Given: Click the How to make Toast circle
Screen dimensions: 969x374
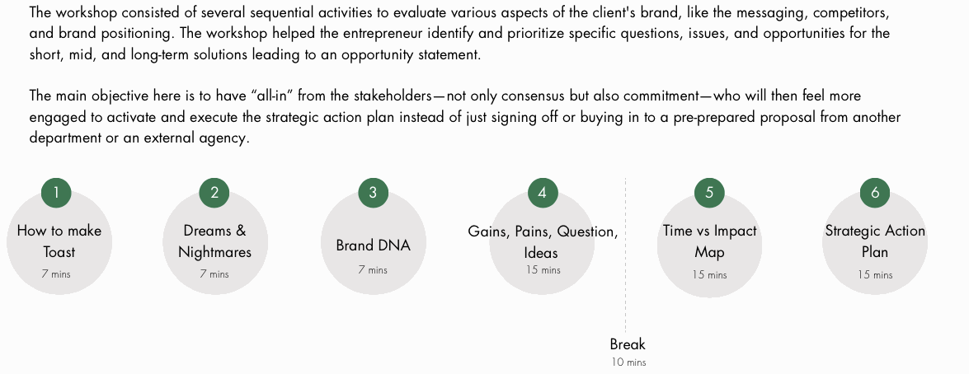Looking at the screenshot, I should [59, 242].
